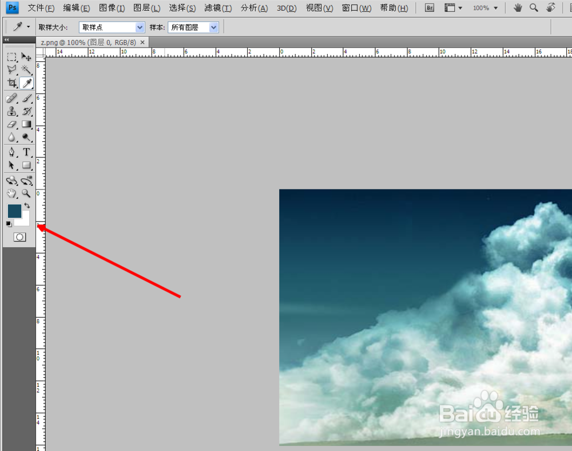The height and width of the screenshot is (451, 572).
Task: Click the ruler origin corner box
Action: [41, 53]
